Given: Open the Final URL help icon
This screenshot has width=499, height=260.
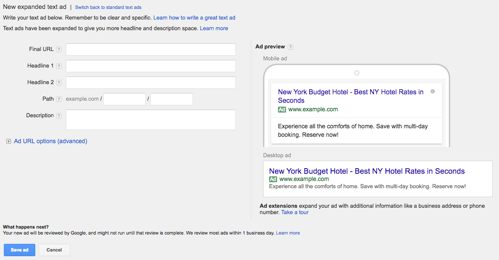Looking at the screenshot, I should 59,50.
